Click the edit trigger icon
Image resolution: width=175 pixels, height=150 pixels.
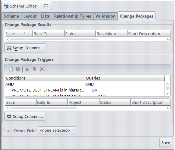coord(18,69)
